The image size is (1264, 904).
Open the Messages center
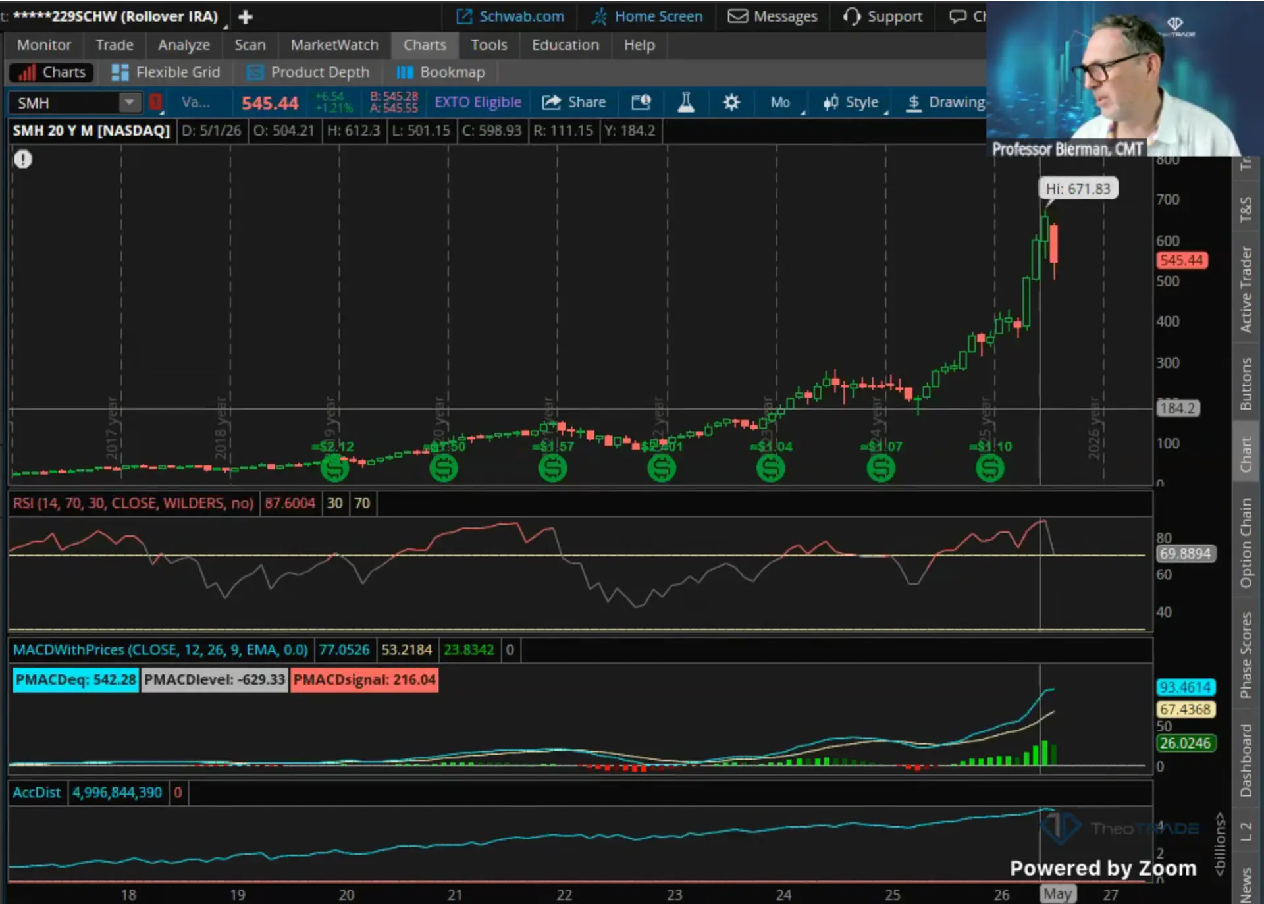773,16
